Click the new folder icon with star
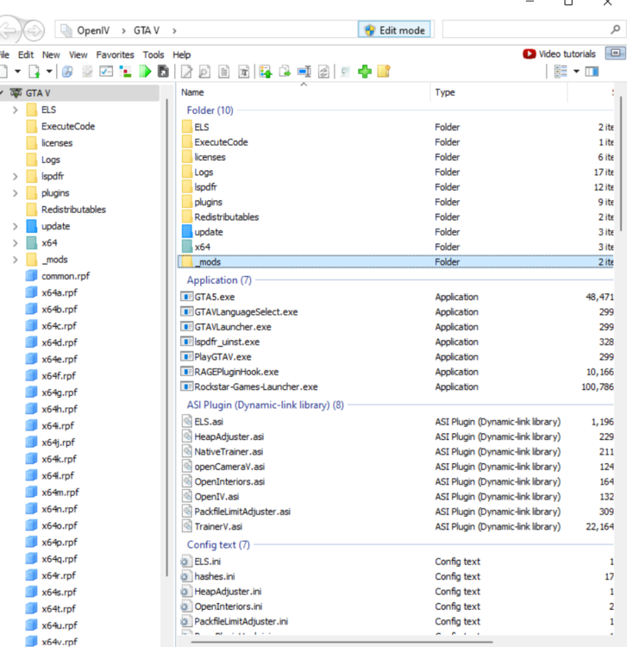Viewport: 627px width, 647px height. 384,72
